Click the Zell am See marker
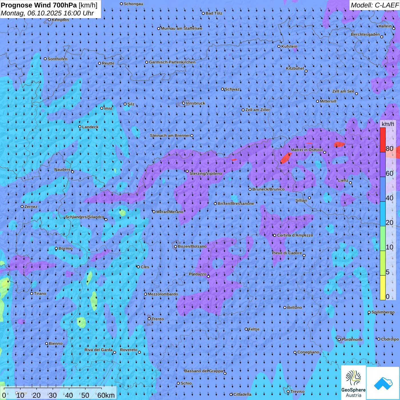The height and width of the screenshot is (400, 400). [x=356, y=94]
